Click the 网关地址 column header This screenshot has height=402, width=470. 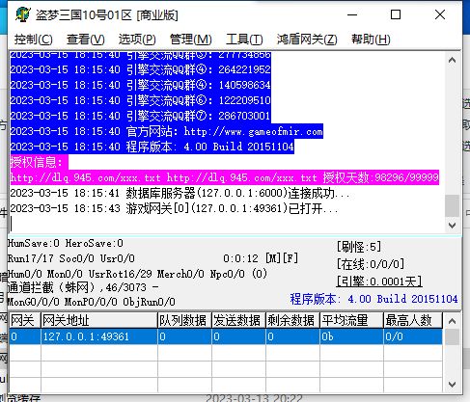point(99,320)
